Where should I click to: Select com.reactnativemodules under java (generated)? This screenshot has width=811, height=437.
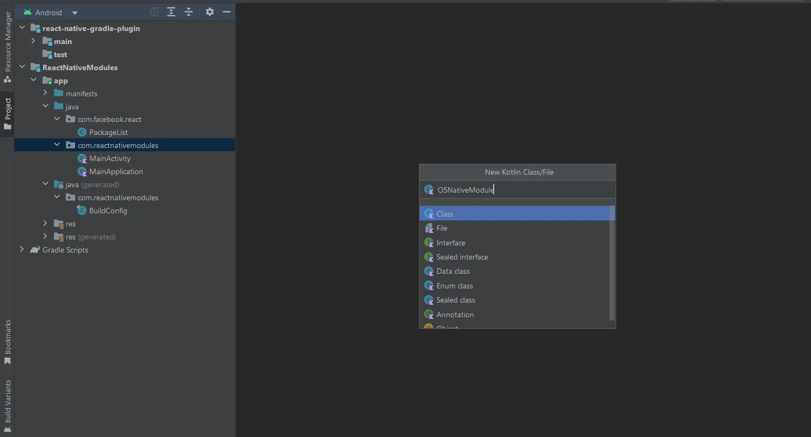[118, 198]
